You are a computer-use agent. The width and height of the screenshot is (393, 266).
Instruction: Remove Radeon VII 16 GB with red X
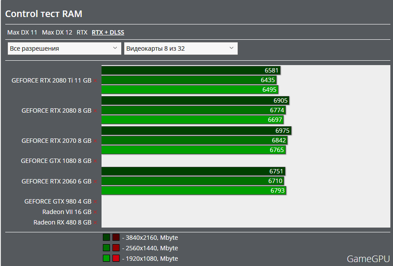95,212
